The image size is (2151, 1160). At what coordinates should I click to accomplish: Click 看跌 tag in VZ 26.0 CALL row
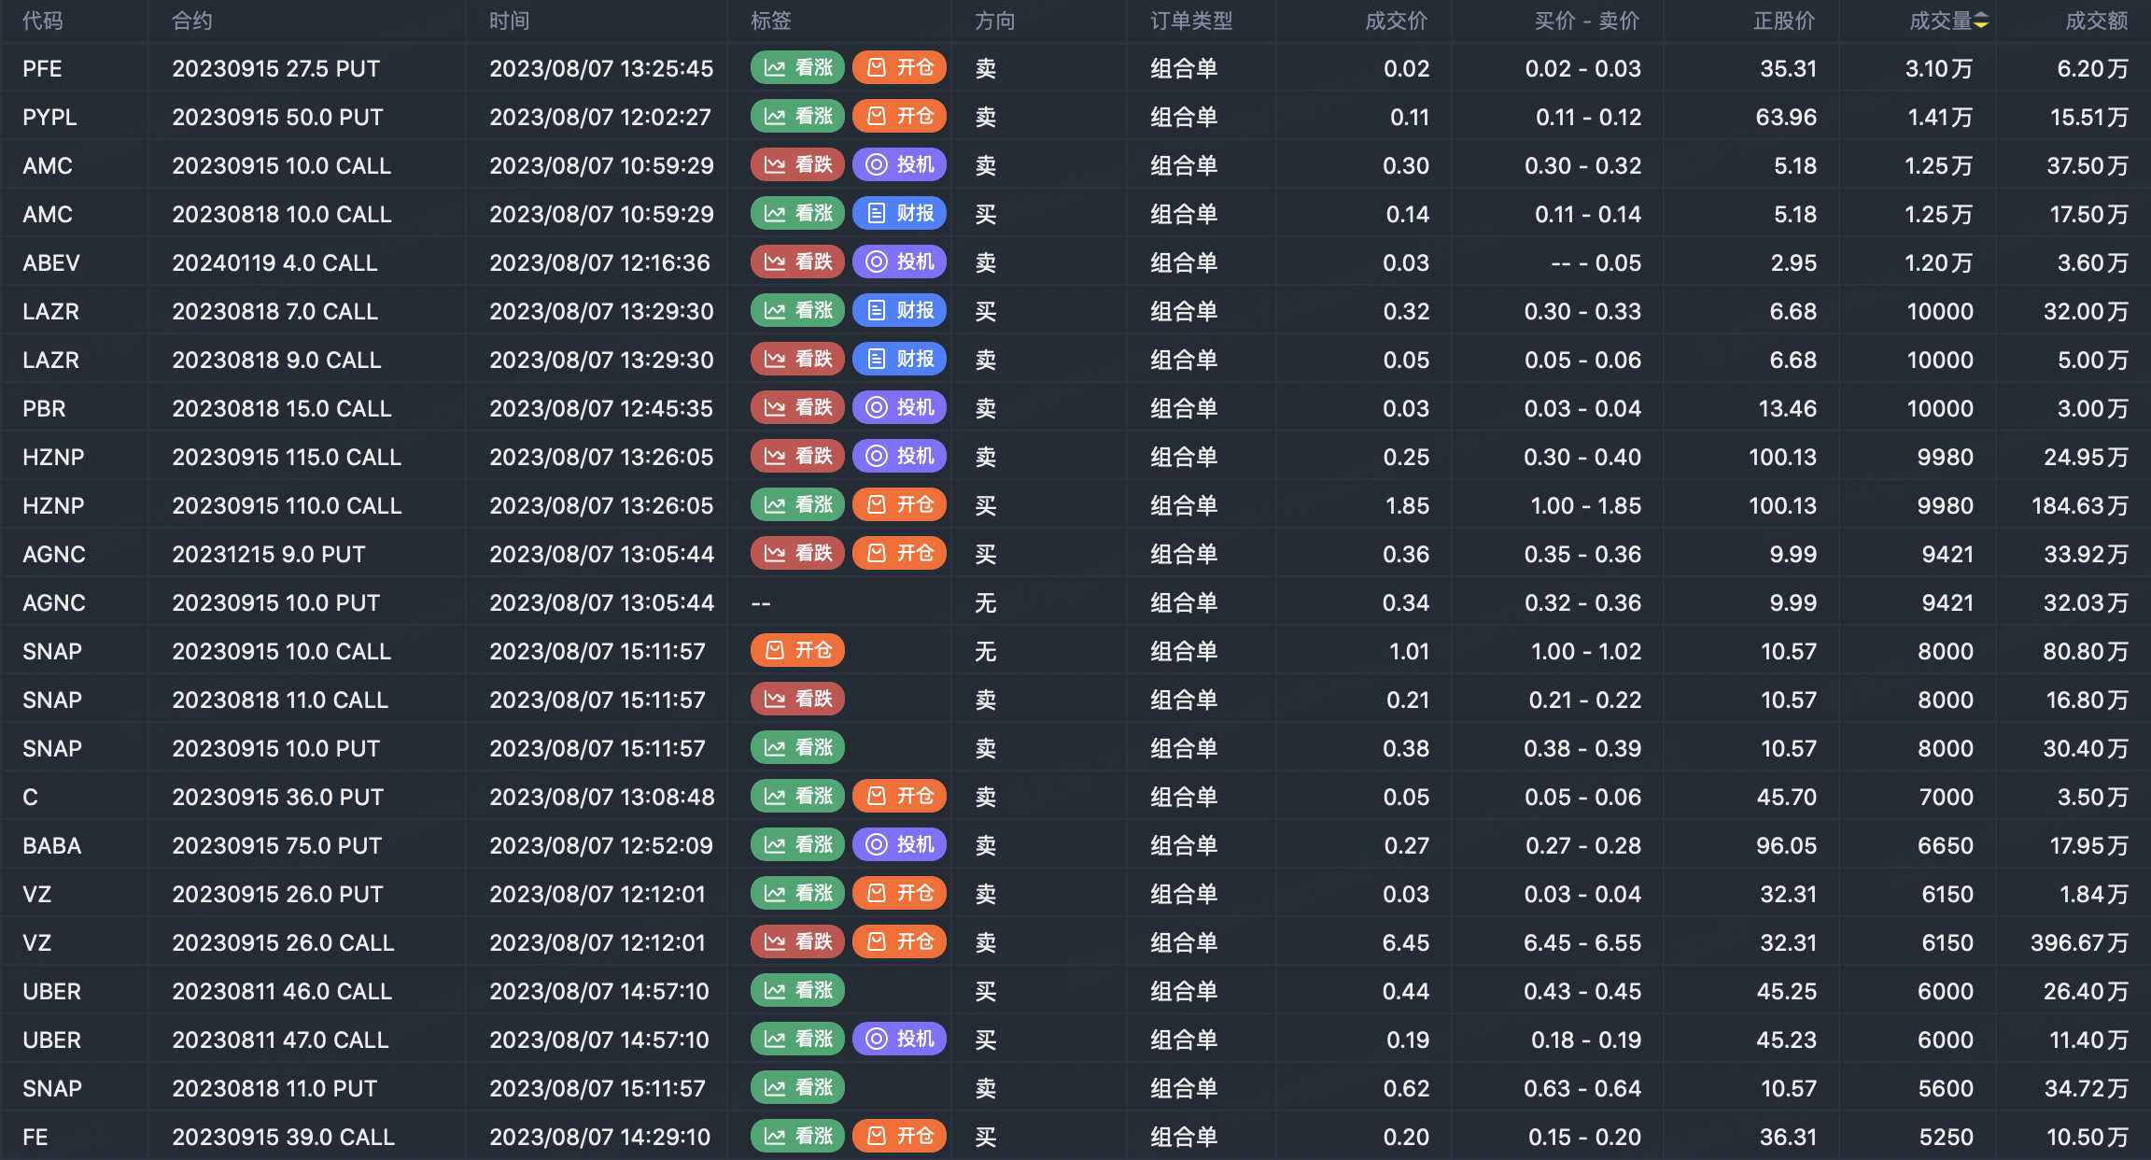coord(797,941)
